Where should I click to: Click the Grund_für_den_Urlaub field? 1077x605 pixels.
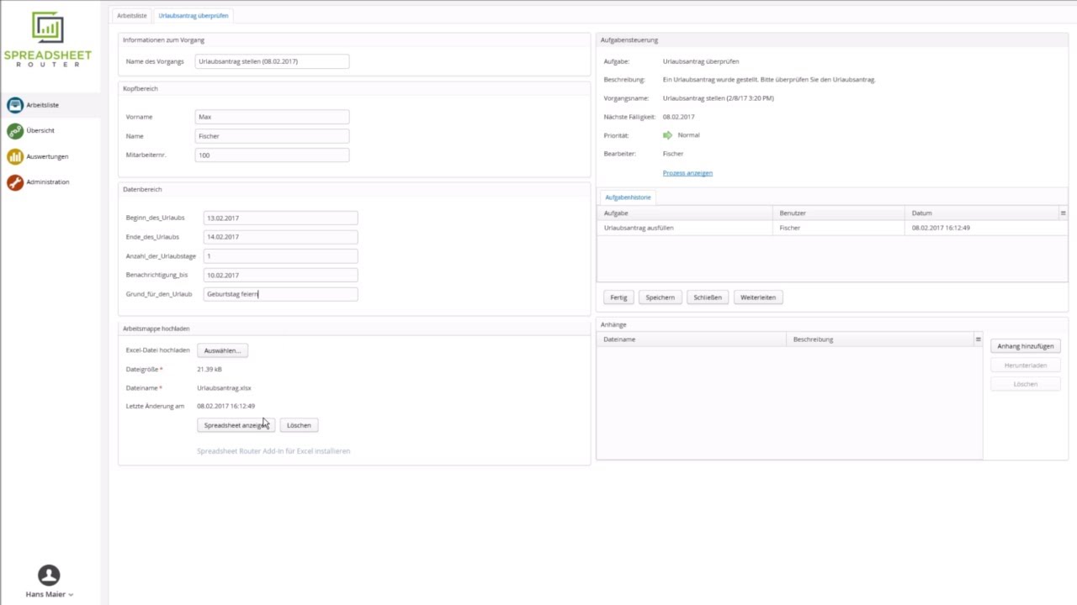[280, 294]
